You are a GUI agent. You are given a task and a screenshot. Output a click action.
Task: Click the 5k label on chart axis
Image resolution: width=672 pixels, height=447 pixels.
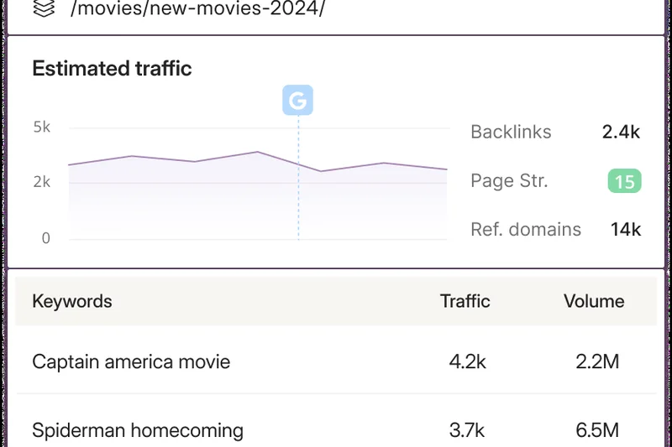(41, 127)
